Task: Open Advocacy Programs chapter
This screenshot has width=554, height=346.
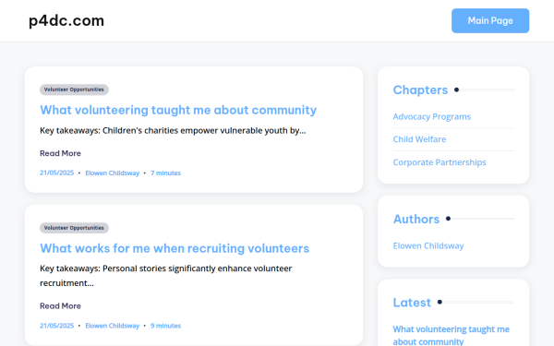Action: tap(432, 116)
